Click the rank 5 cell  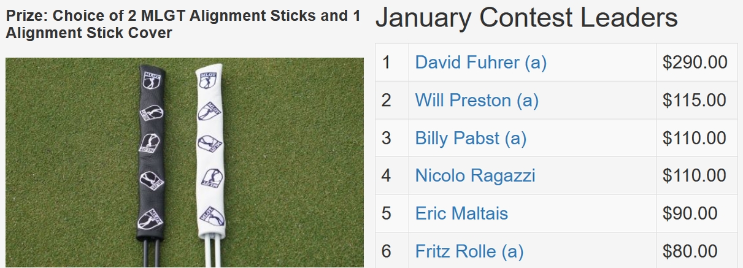387,213
